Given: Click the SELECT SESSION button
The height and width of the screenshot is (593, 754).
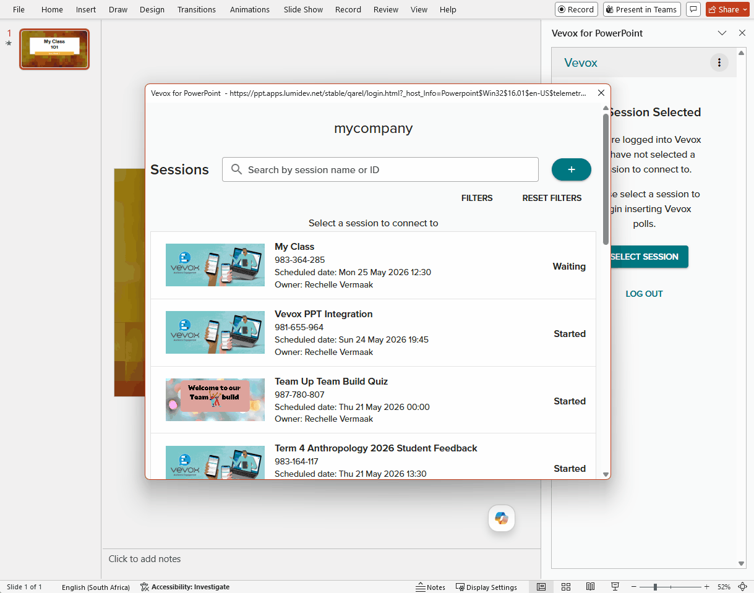Looking at the screenshot, I should (645, 257).
